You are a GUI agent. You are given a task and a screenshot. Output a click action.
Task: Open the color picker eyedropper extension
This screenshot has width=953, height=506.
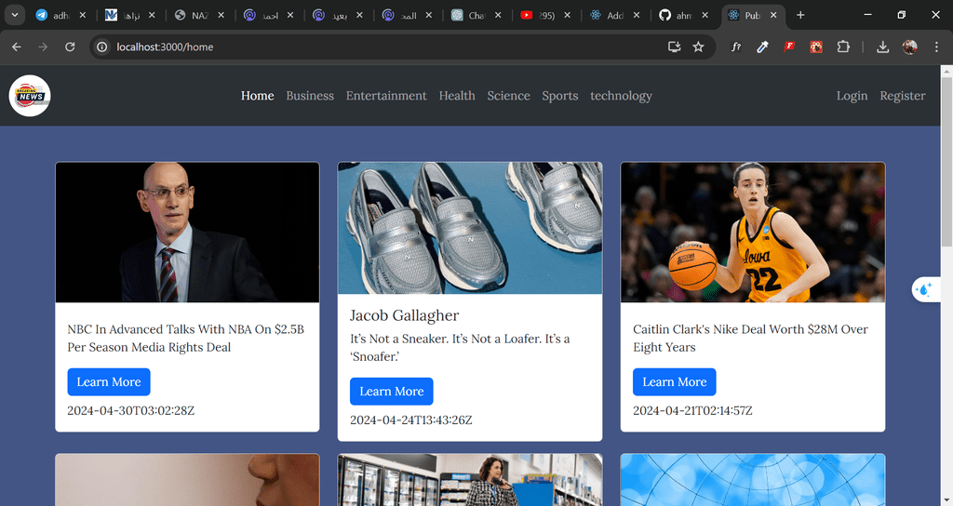click(x=763, y=47)
